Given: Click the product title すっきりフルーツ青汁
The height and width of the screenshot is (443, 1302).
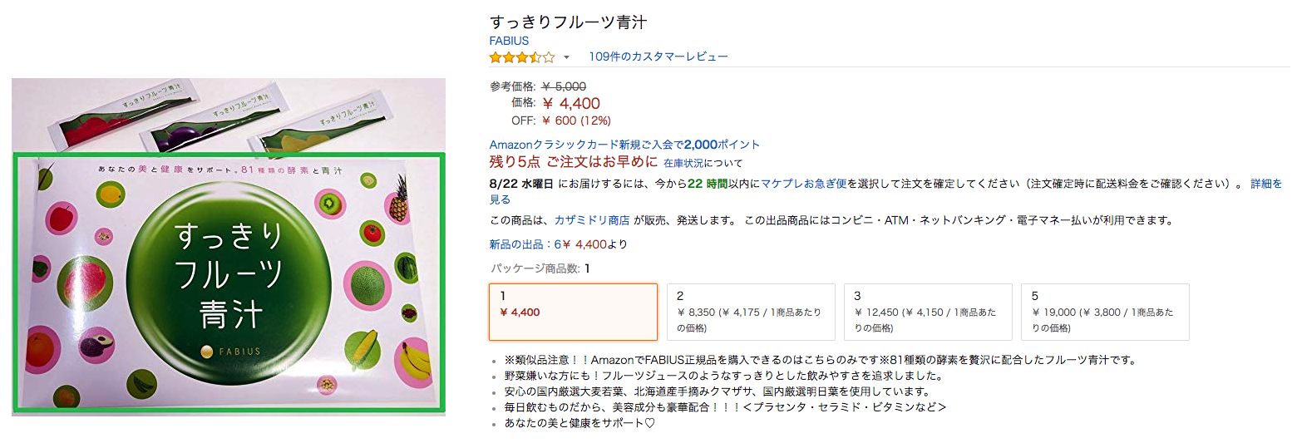Looking at the screenshot, I should [x=568, y=21].
